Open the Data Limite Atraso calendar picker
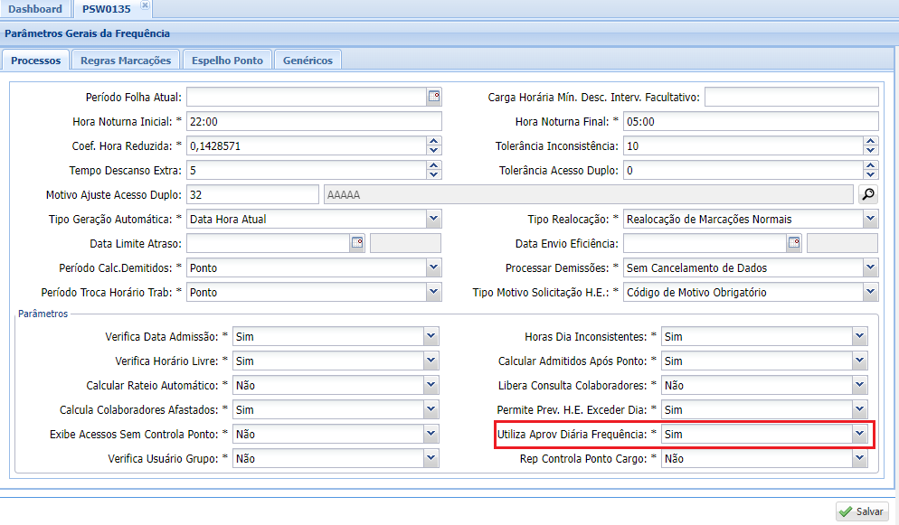Image resolution: width=899 pixels, height=525 pixels. tap(357, 243)
